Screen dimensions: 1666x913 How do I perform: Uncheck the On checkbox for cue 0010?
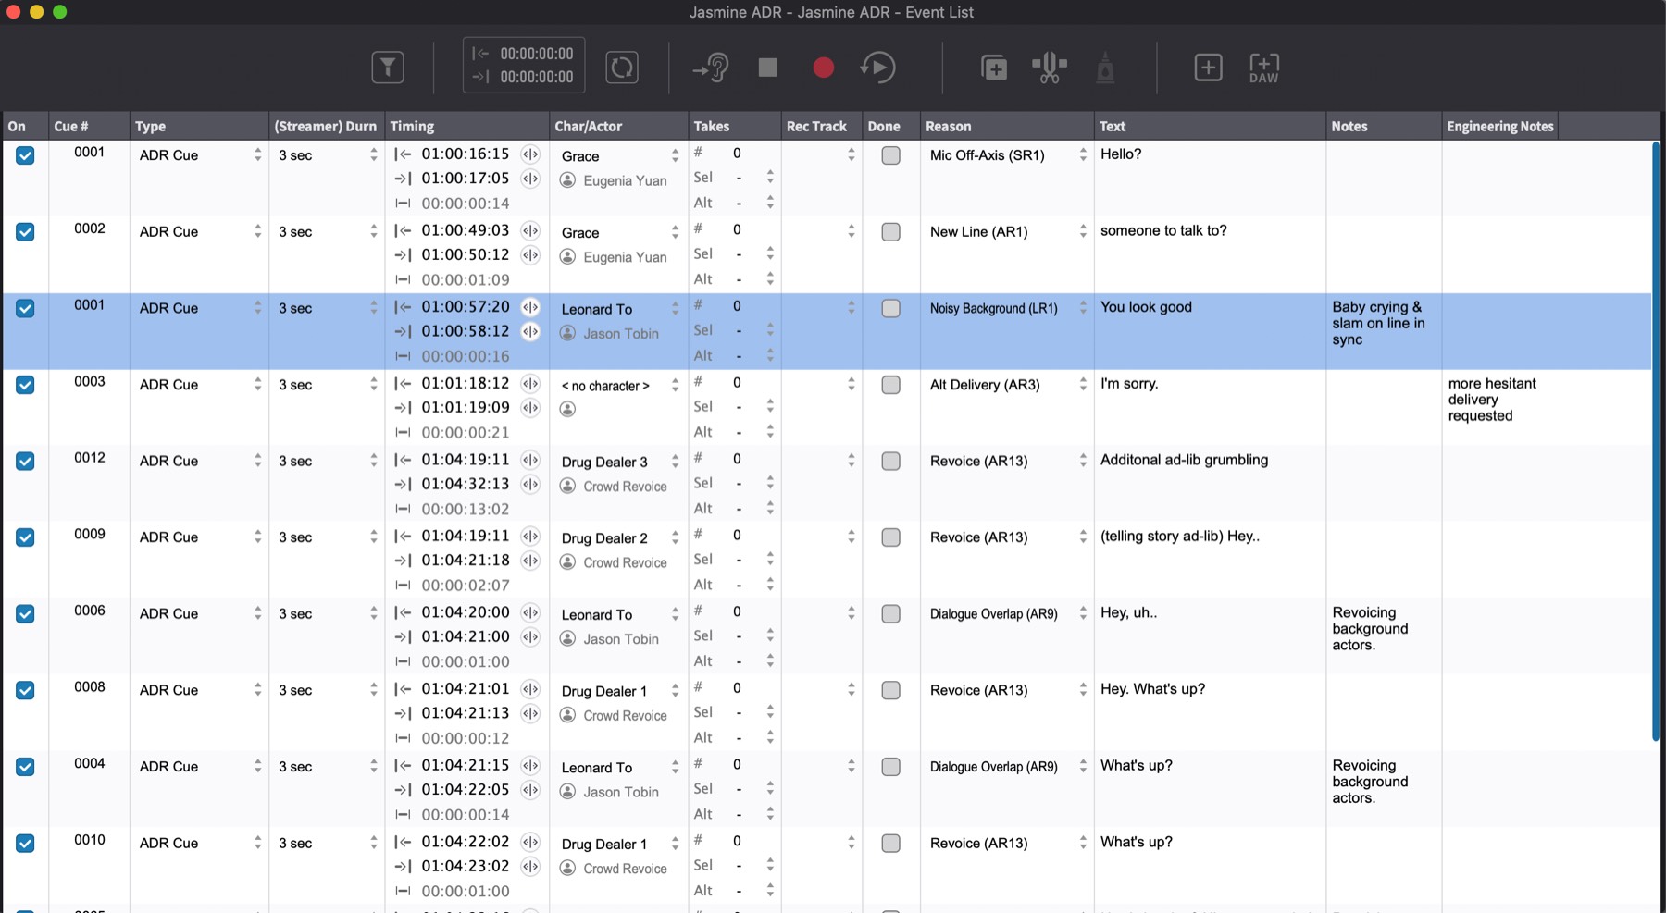click(25, 843)
